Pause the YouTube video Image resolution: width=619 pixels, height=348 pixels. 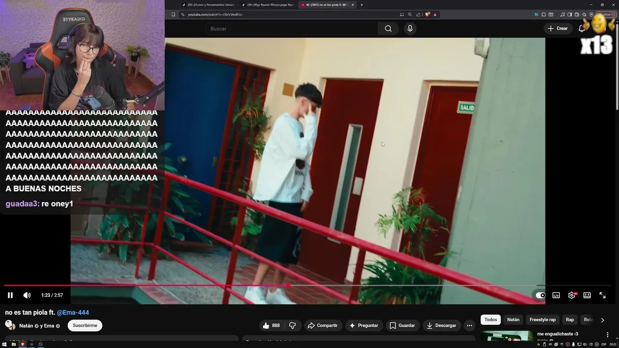(10, 295)
